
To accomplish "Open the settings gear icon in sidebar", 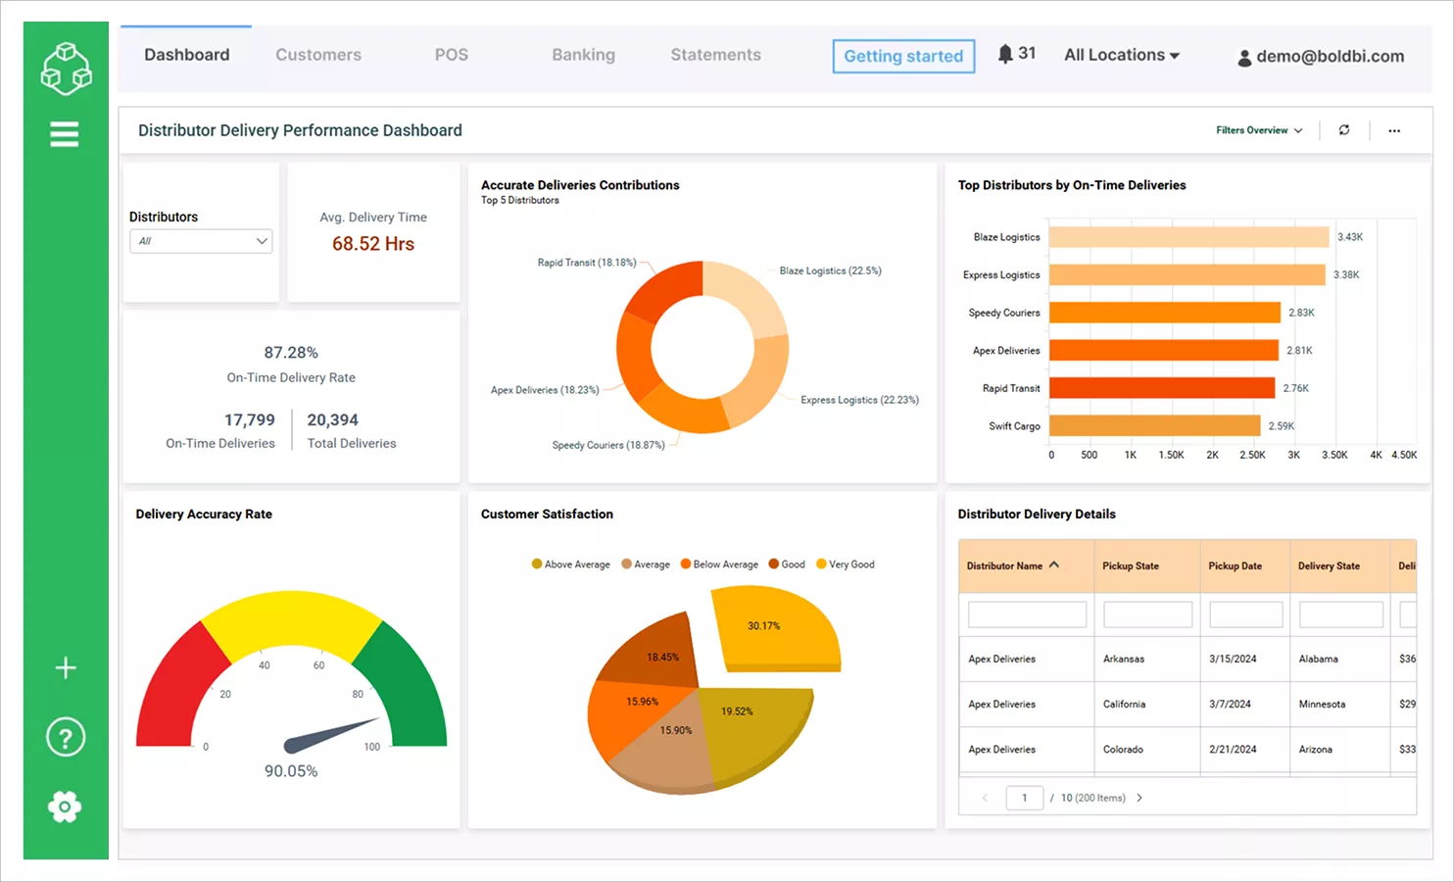I will click(x=65, y=807).
